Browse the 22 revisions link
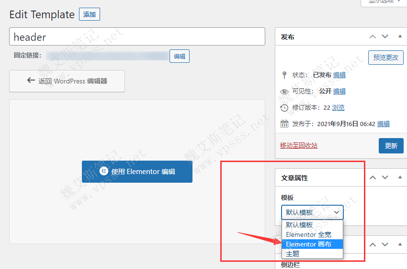This screenshot has height=269, width=407. (x=338, y=107)
